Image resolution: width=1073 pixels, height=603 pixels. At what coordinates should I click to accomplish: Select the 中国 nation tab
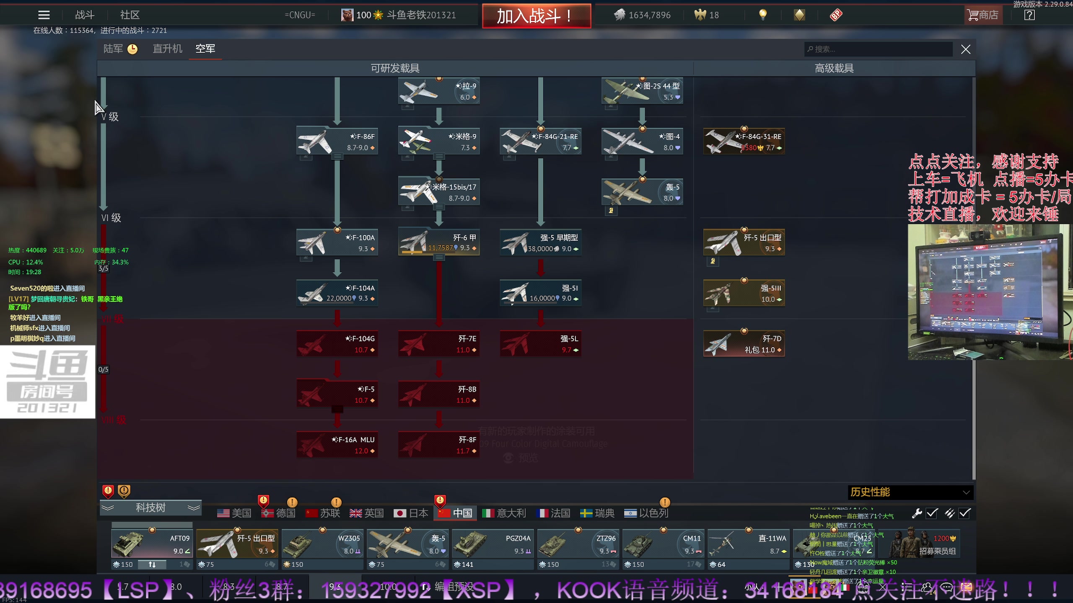455,513
